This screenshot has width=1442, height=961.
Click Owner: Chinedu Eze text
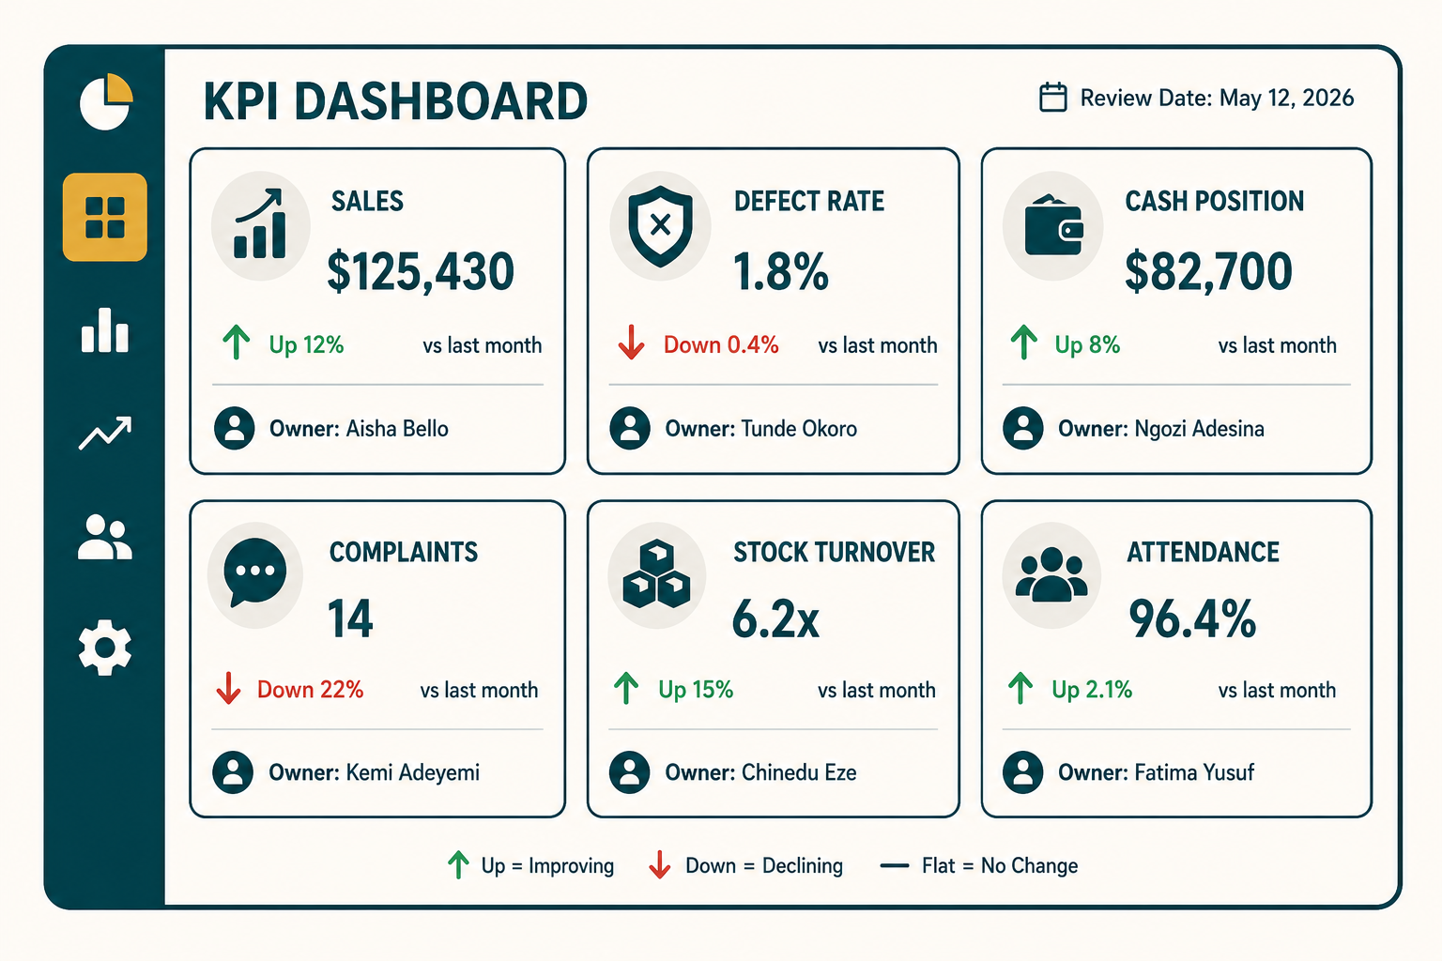(x=760, y=772)
